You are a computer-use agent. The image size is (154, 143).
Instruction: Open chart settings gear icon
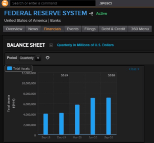point(47,58)
